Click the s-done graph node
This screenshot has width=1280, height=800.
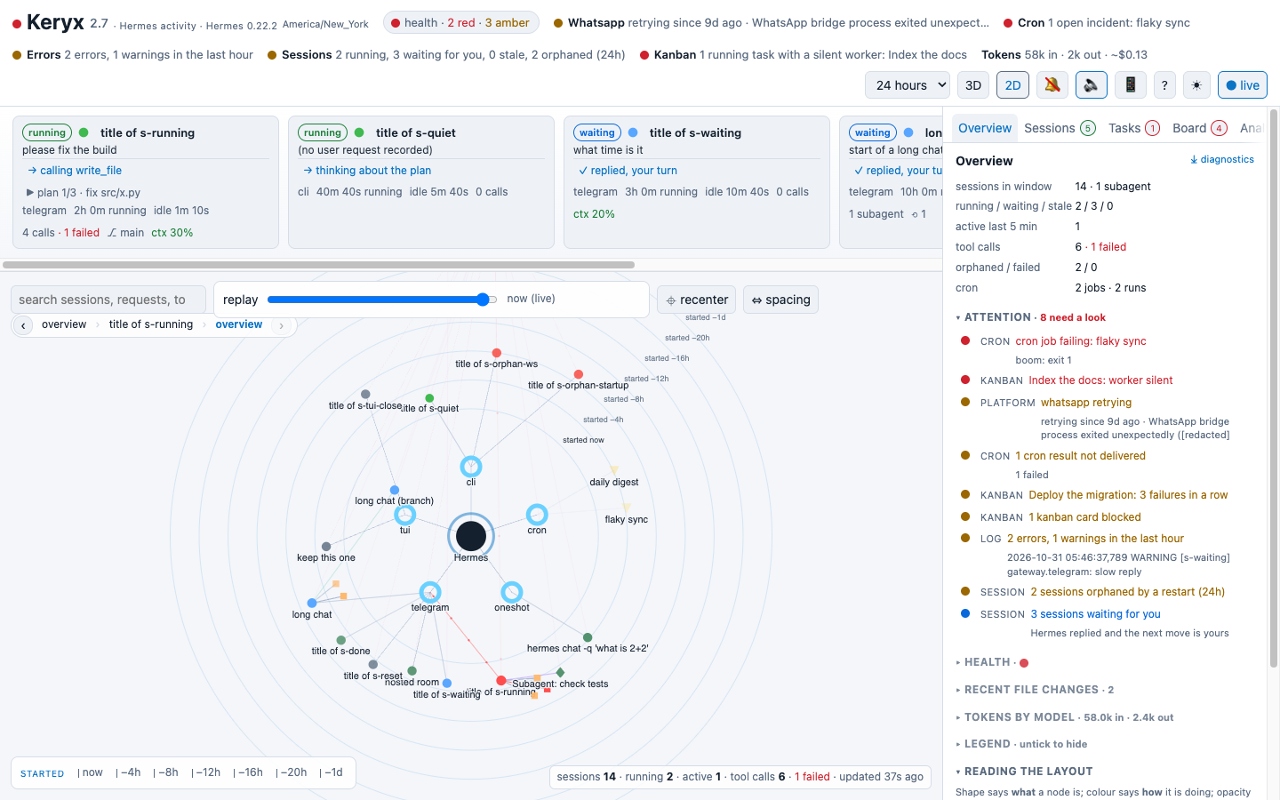pos(341,640)
